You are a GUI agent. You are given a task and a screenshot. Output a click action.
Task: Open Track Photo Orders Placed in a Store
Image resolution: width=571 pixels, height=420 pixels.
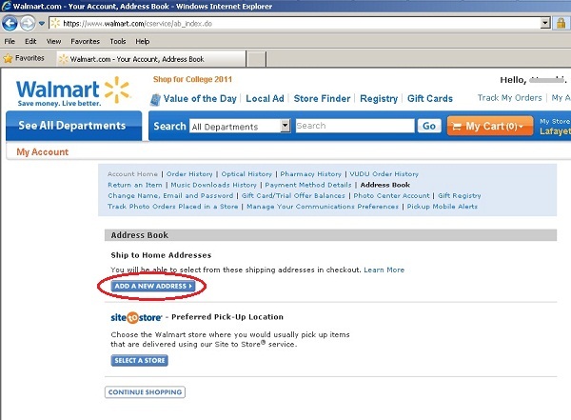click(172, 207)
